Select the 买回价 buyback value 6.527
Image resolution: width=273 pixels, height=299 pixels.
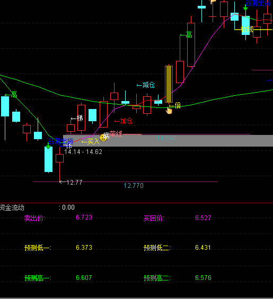coord(203,218)
